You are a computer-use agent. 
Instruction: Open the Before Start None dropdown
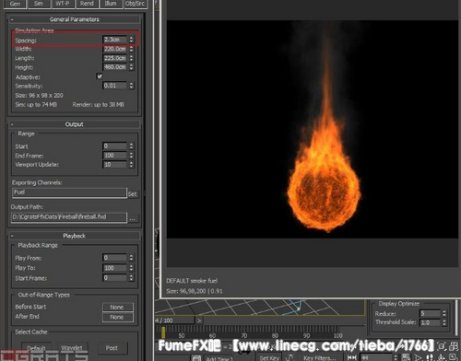[x=118, y=307]
